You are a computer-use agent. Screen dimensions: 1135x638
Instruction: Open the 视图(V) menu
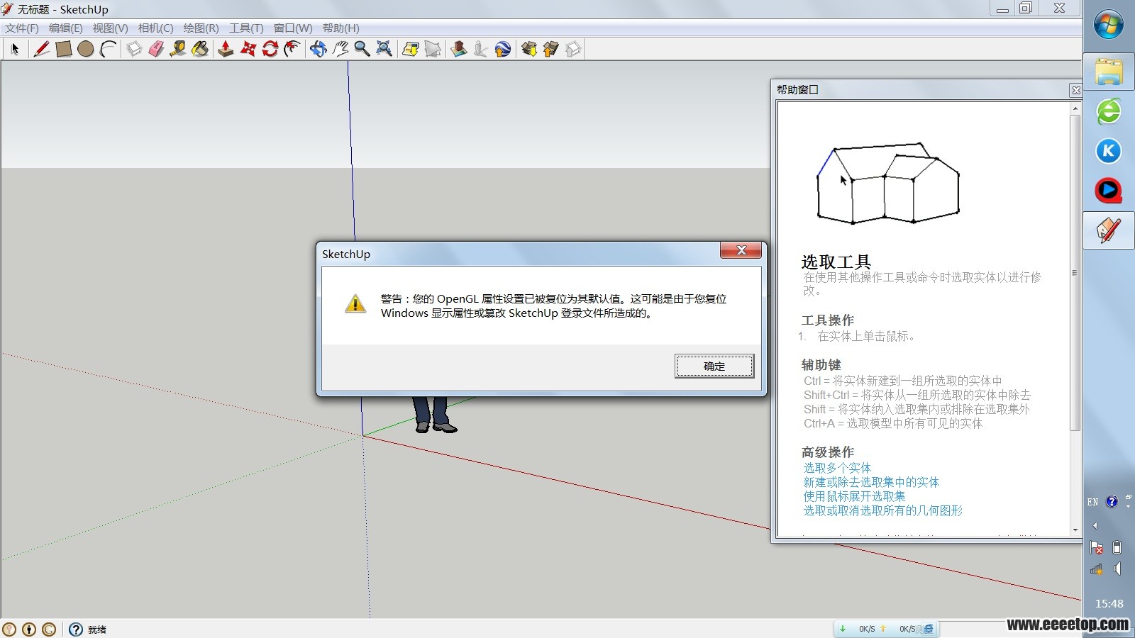click(x=110, y=28)
